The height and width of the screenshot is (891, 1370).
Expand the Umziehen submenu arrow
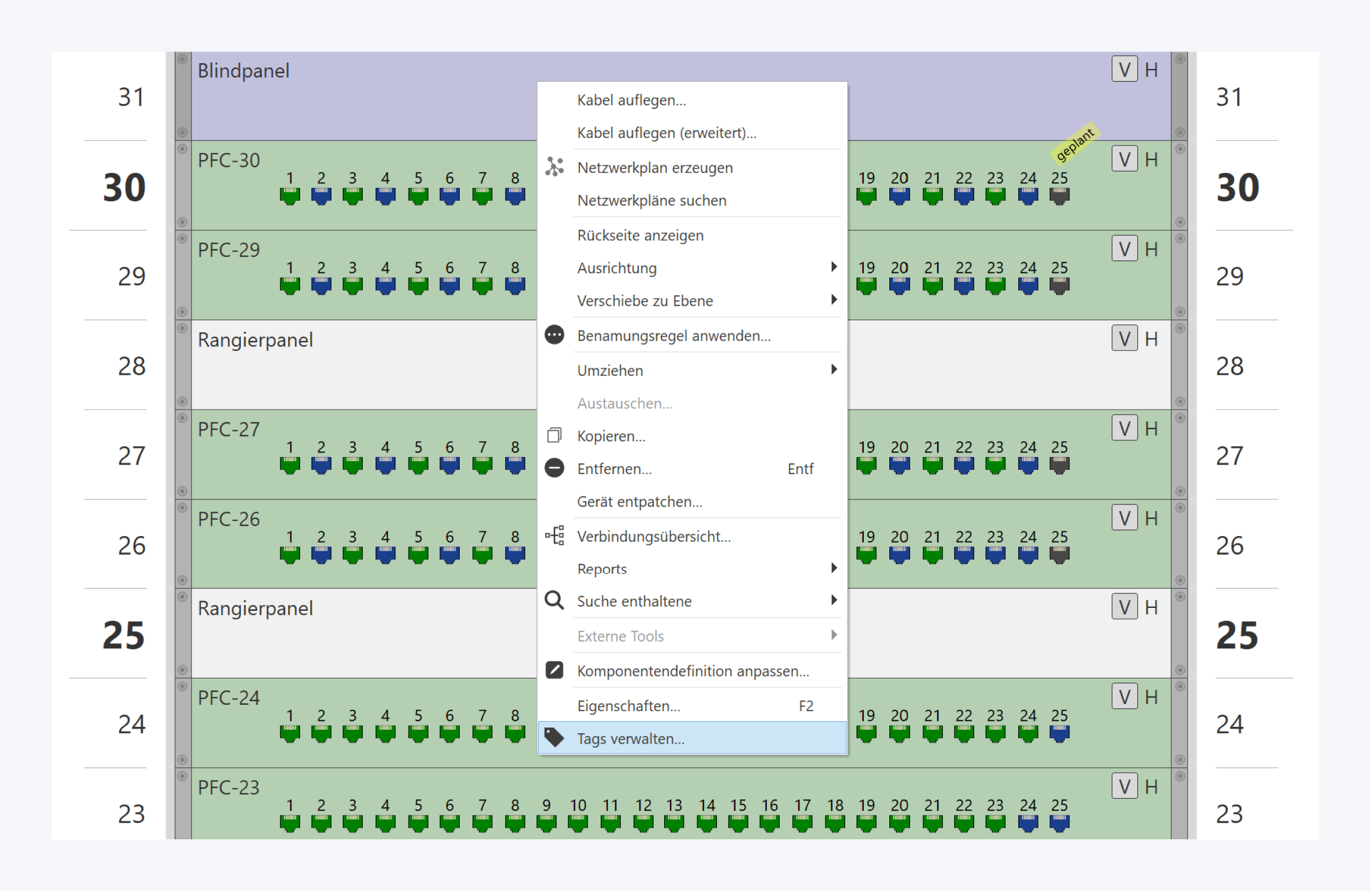click(x=834, y=370)
